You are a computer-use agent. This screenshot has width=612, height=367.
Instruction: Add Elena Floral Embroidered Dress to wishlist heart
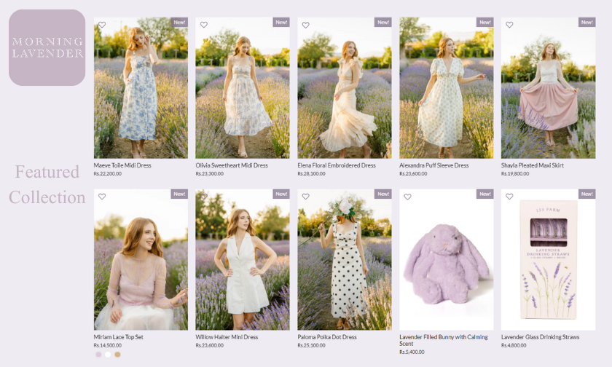(x=305, y=25)
